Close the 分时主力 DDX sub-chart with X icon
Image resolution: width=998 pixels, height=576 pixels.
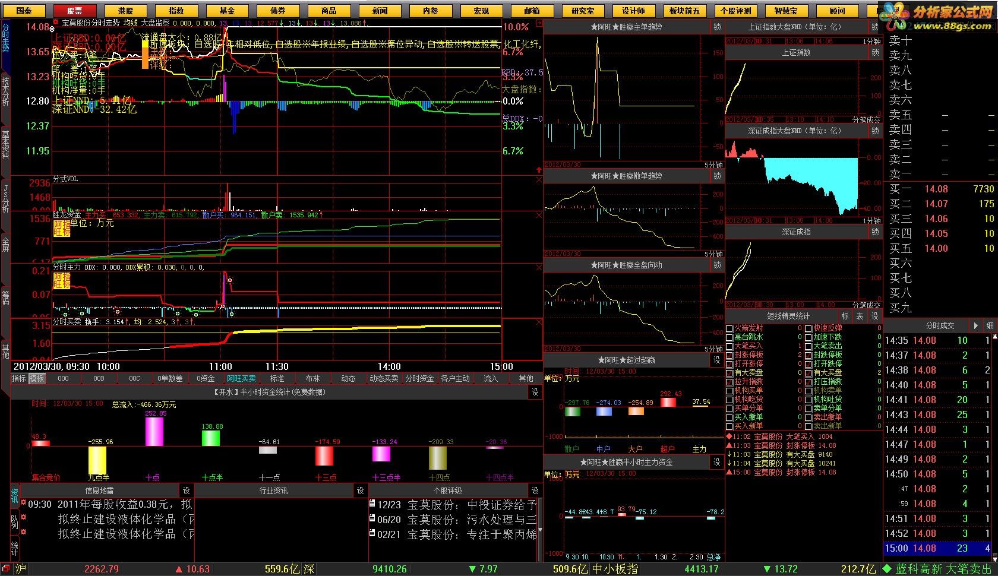pyautogui.click(x=539, y=268)
